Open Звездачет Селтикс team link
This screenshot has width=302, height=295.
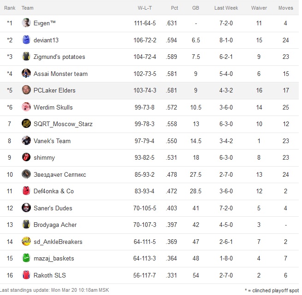point(60,174)
